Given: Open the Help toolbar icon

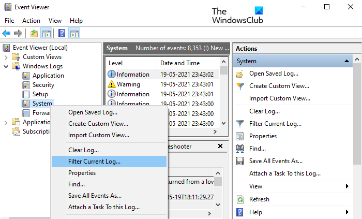Looking at the screenshot, I should coord(62,33).
